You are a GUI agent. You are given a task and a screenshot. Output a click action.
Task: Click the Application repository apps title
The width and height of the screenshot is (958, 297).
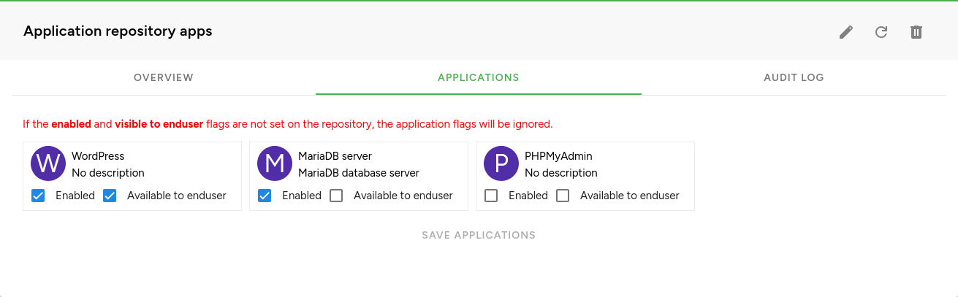[118, 31]
